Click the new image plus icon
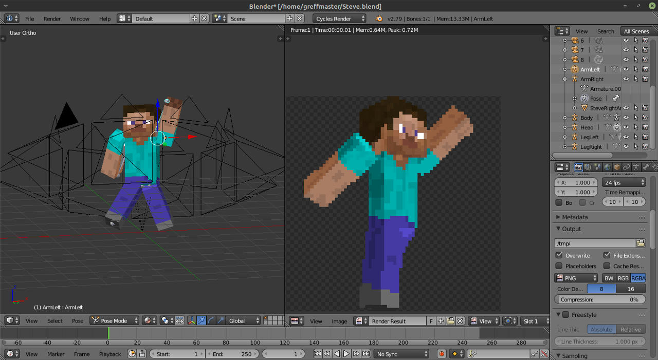 pos(442,321)
